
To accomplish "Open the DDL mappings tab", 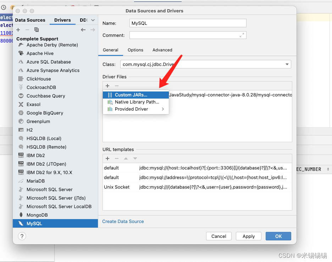I will (x=84, y=20).
